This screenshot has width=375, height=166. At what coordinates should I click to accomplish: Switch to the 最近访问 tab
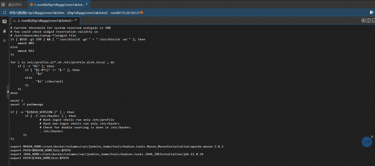click(x=15, y=4)
